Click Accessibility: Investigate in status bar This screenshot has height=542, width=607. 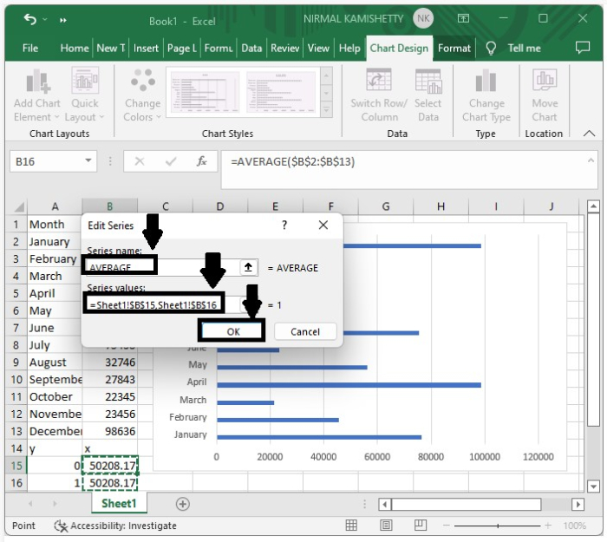pyautogui.click(x=115, y=526)
